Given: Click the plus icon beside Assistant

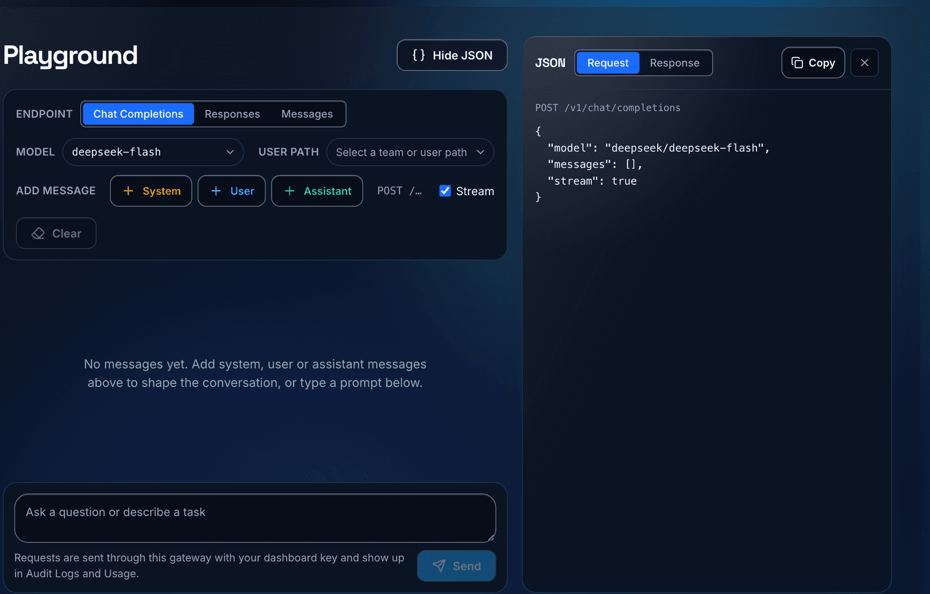Looking at the screenshot, I should [290, 191].
